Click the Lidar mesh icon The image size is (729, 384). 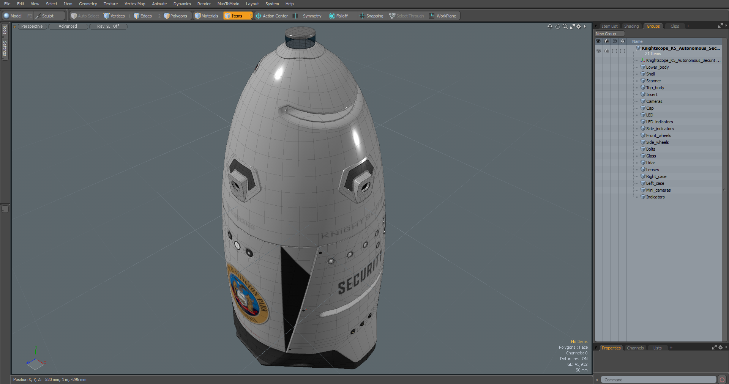tap(643, 163)
